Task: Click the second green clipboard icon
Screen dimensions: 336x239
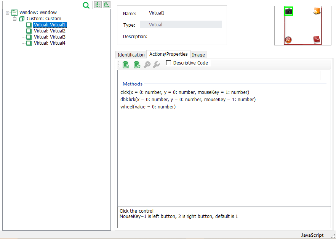Action: point(137,65)
